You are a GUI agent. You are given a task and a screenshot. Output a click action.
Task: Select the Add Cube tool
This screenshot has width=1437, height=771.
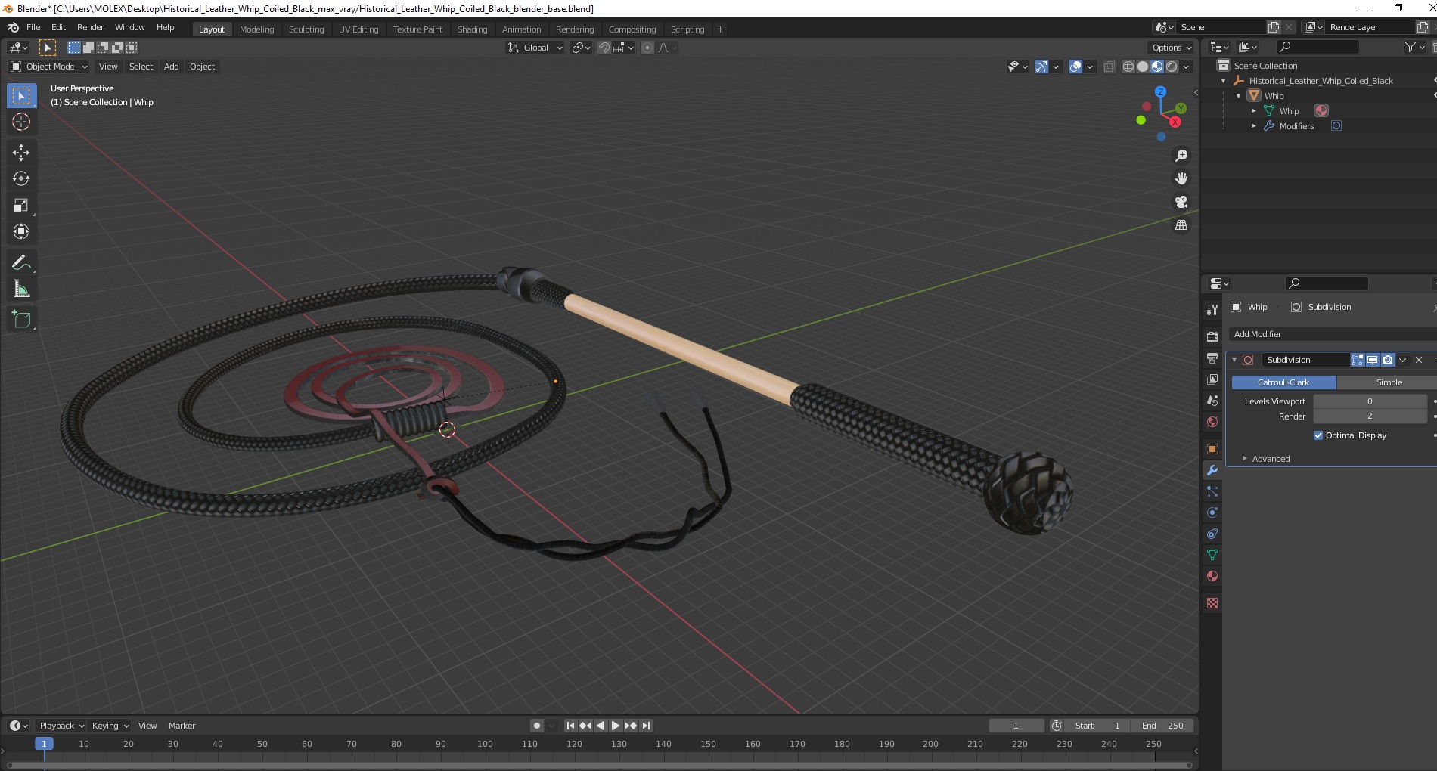tap(21, 319)
